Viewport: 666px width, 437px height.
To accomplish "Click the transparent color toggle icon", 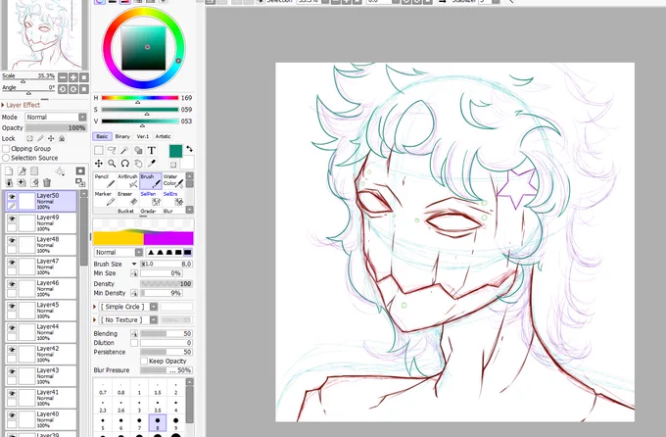I will tap(173, 165).
